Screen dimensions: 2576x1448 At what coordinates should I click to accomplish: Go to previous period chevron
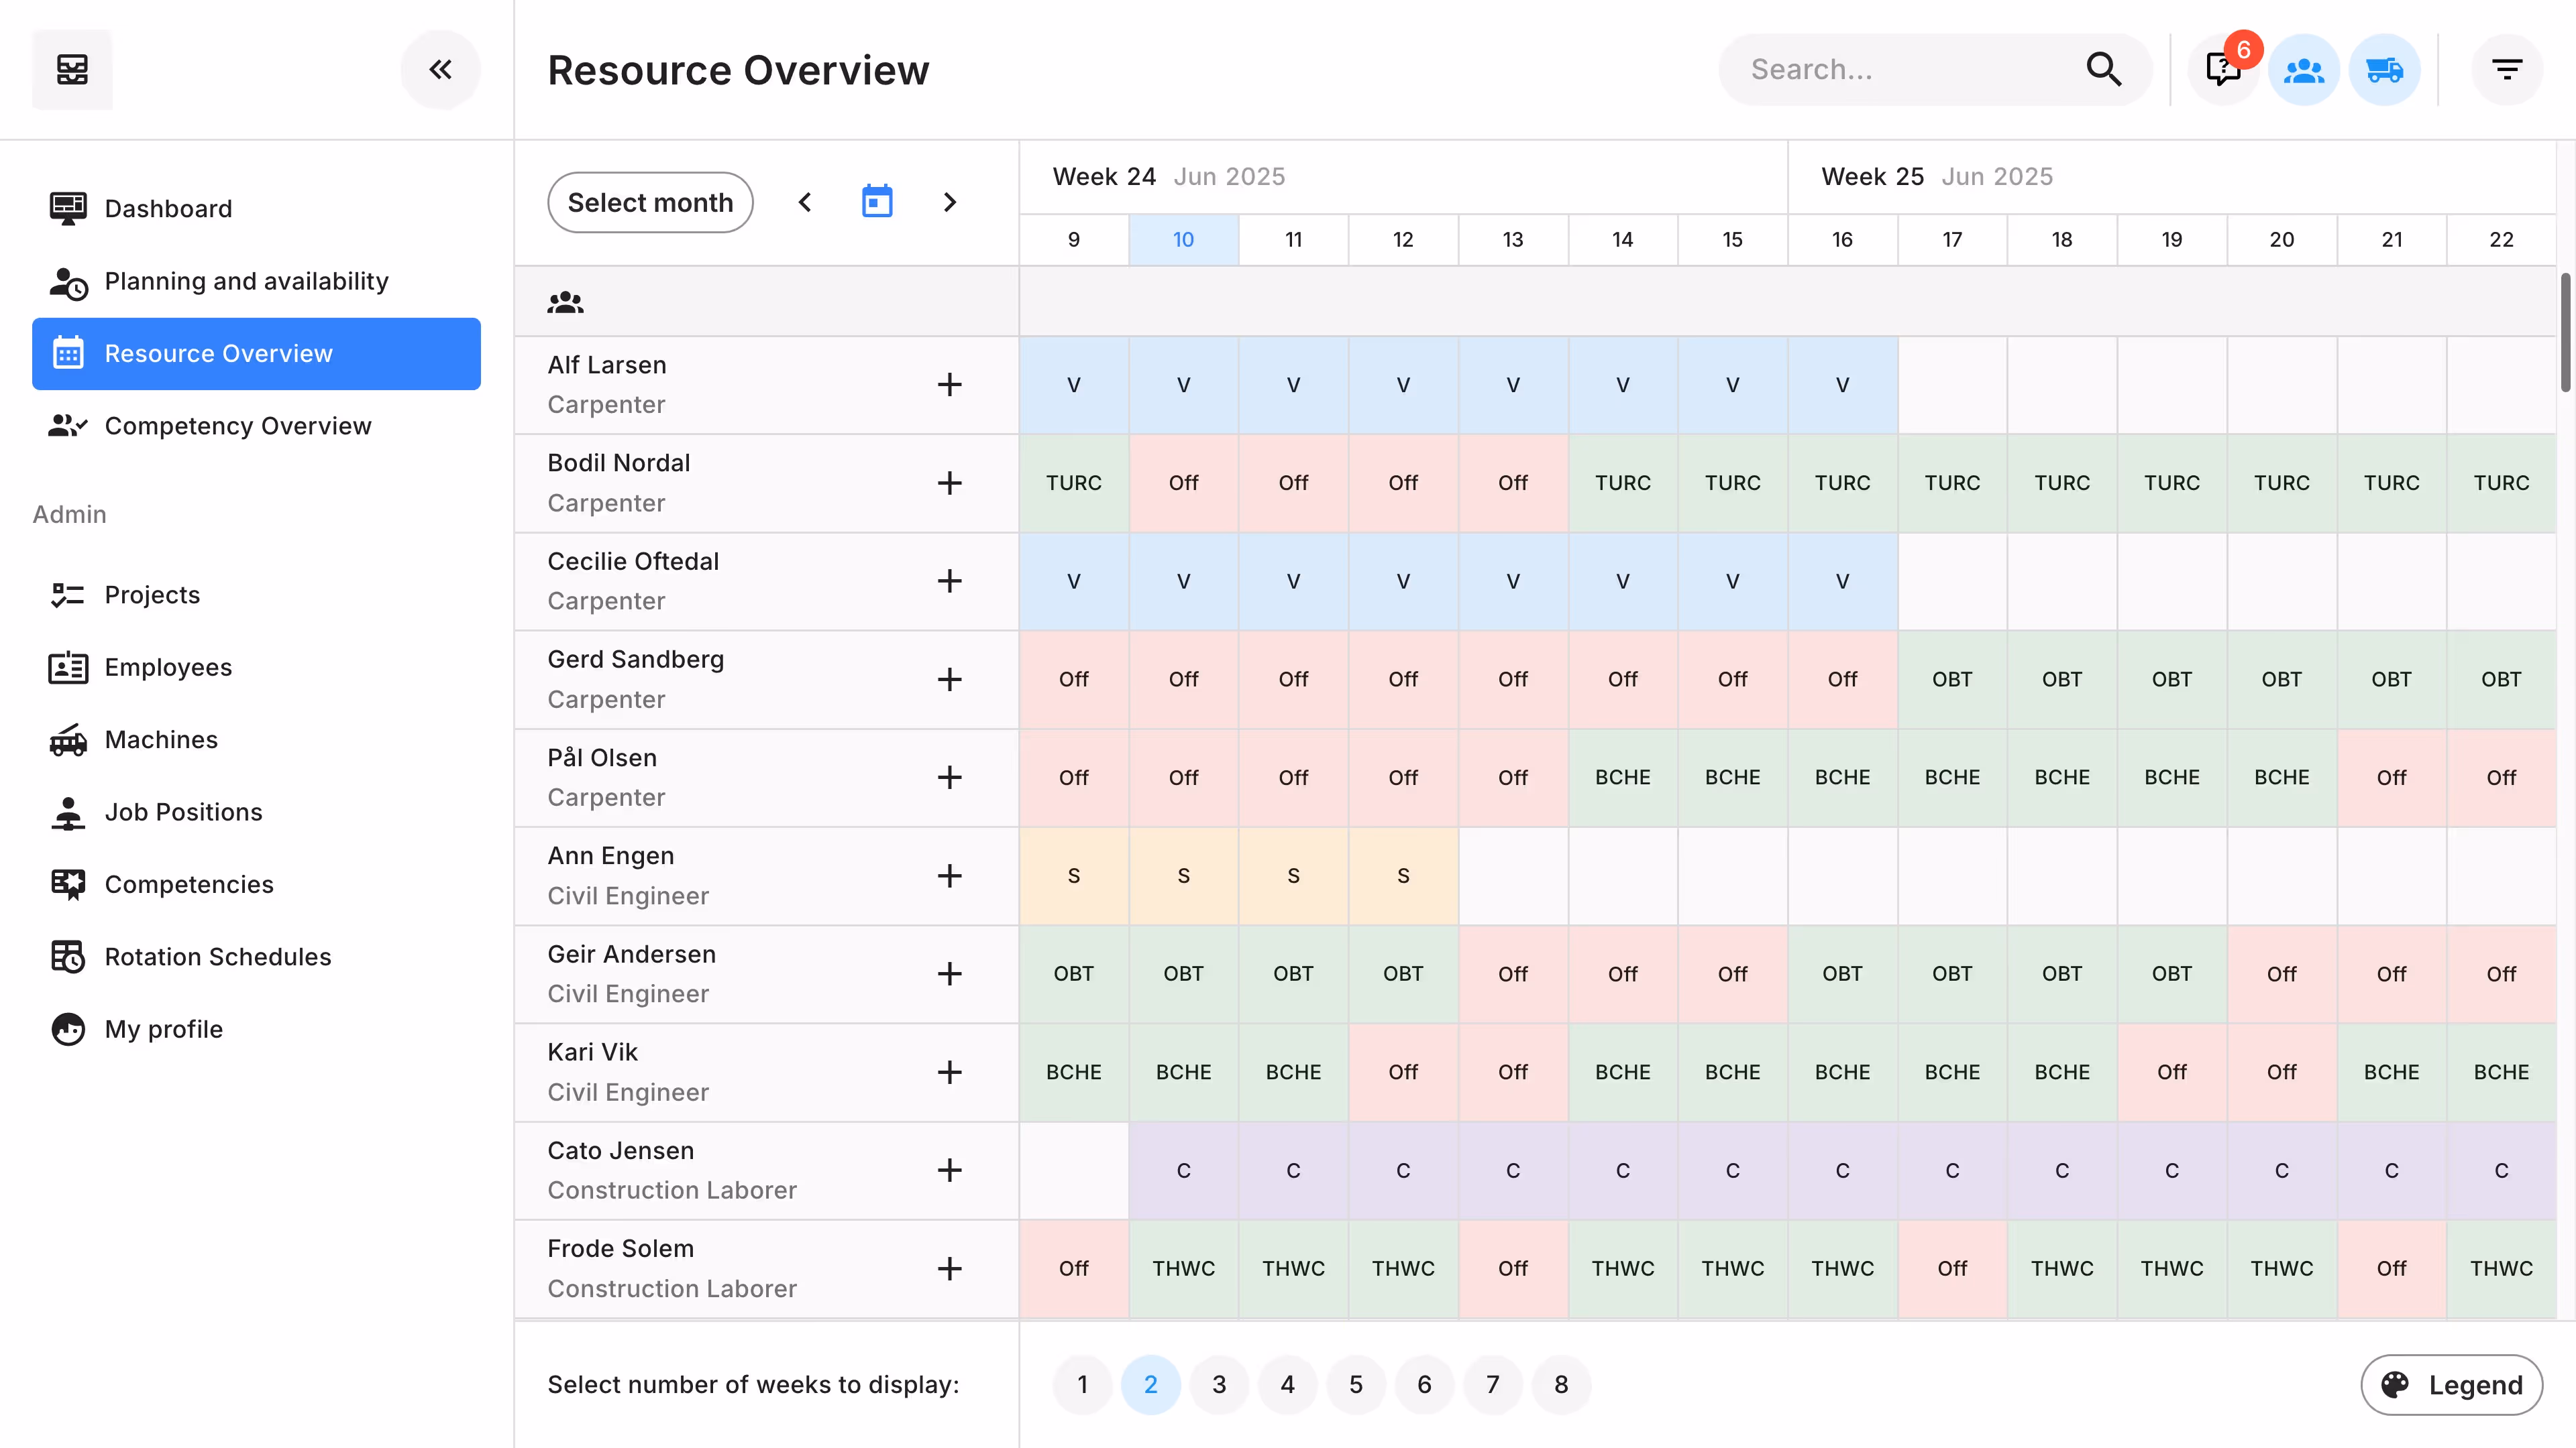click(805, 202)
